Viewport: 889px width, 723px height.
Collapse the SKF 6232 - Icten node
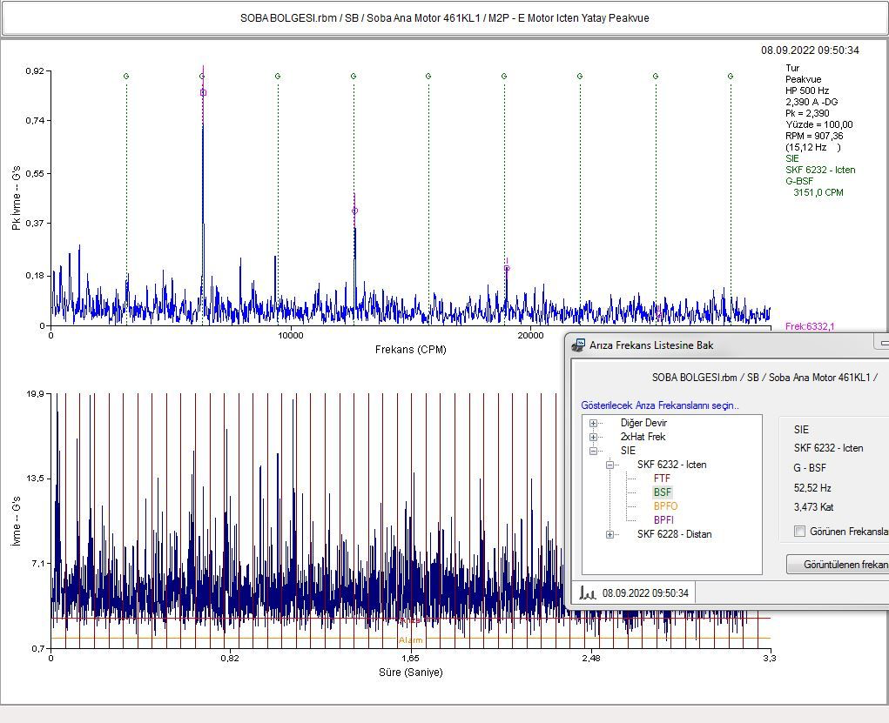(x=610, y=465)
